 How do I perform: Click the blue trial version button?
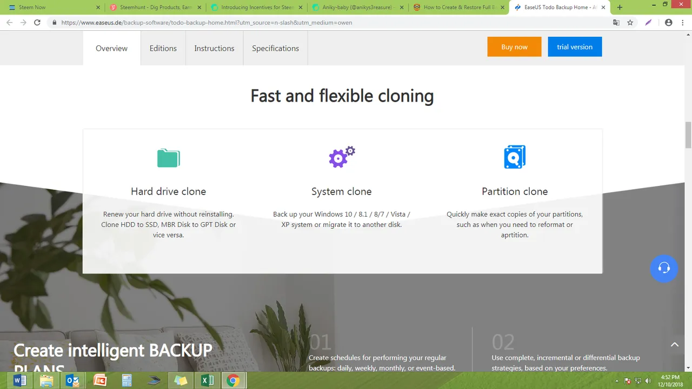click(x=575, y=47)
